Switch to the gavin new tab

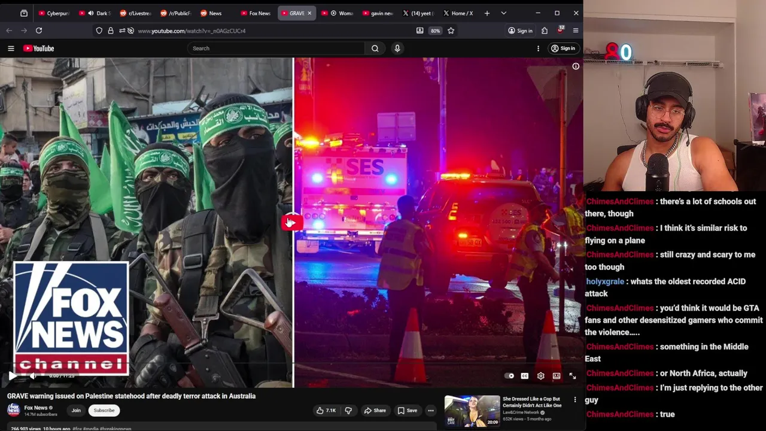point(378,13)
